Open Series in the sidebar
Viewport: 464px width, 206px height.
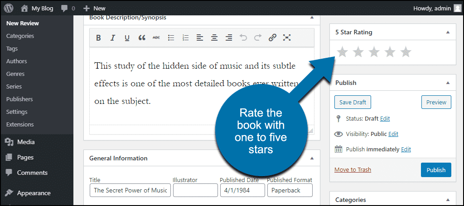point(14,87)
